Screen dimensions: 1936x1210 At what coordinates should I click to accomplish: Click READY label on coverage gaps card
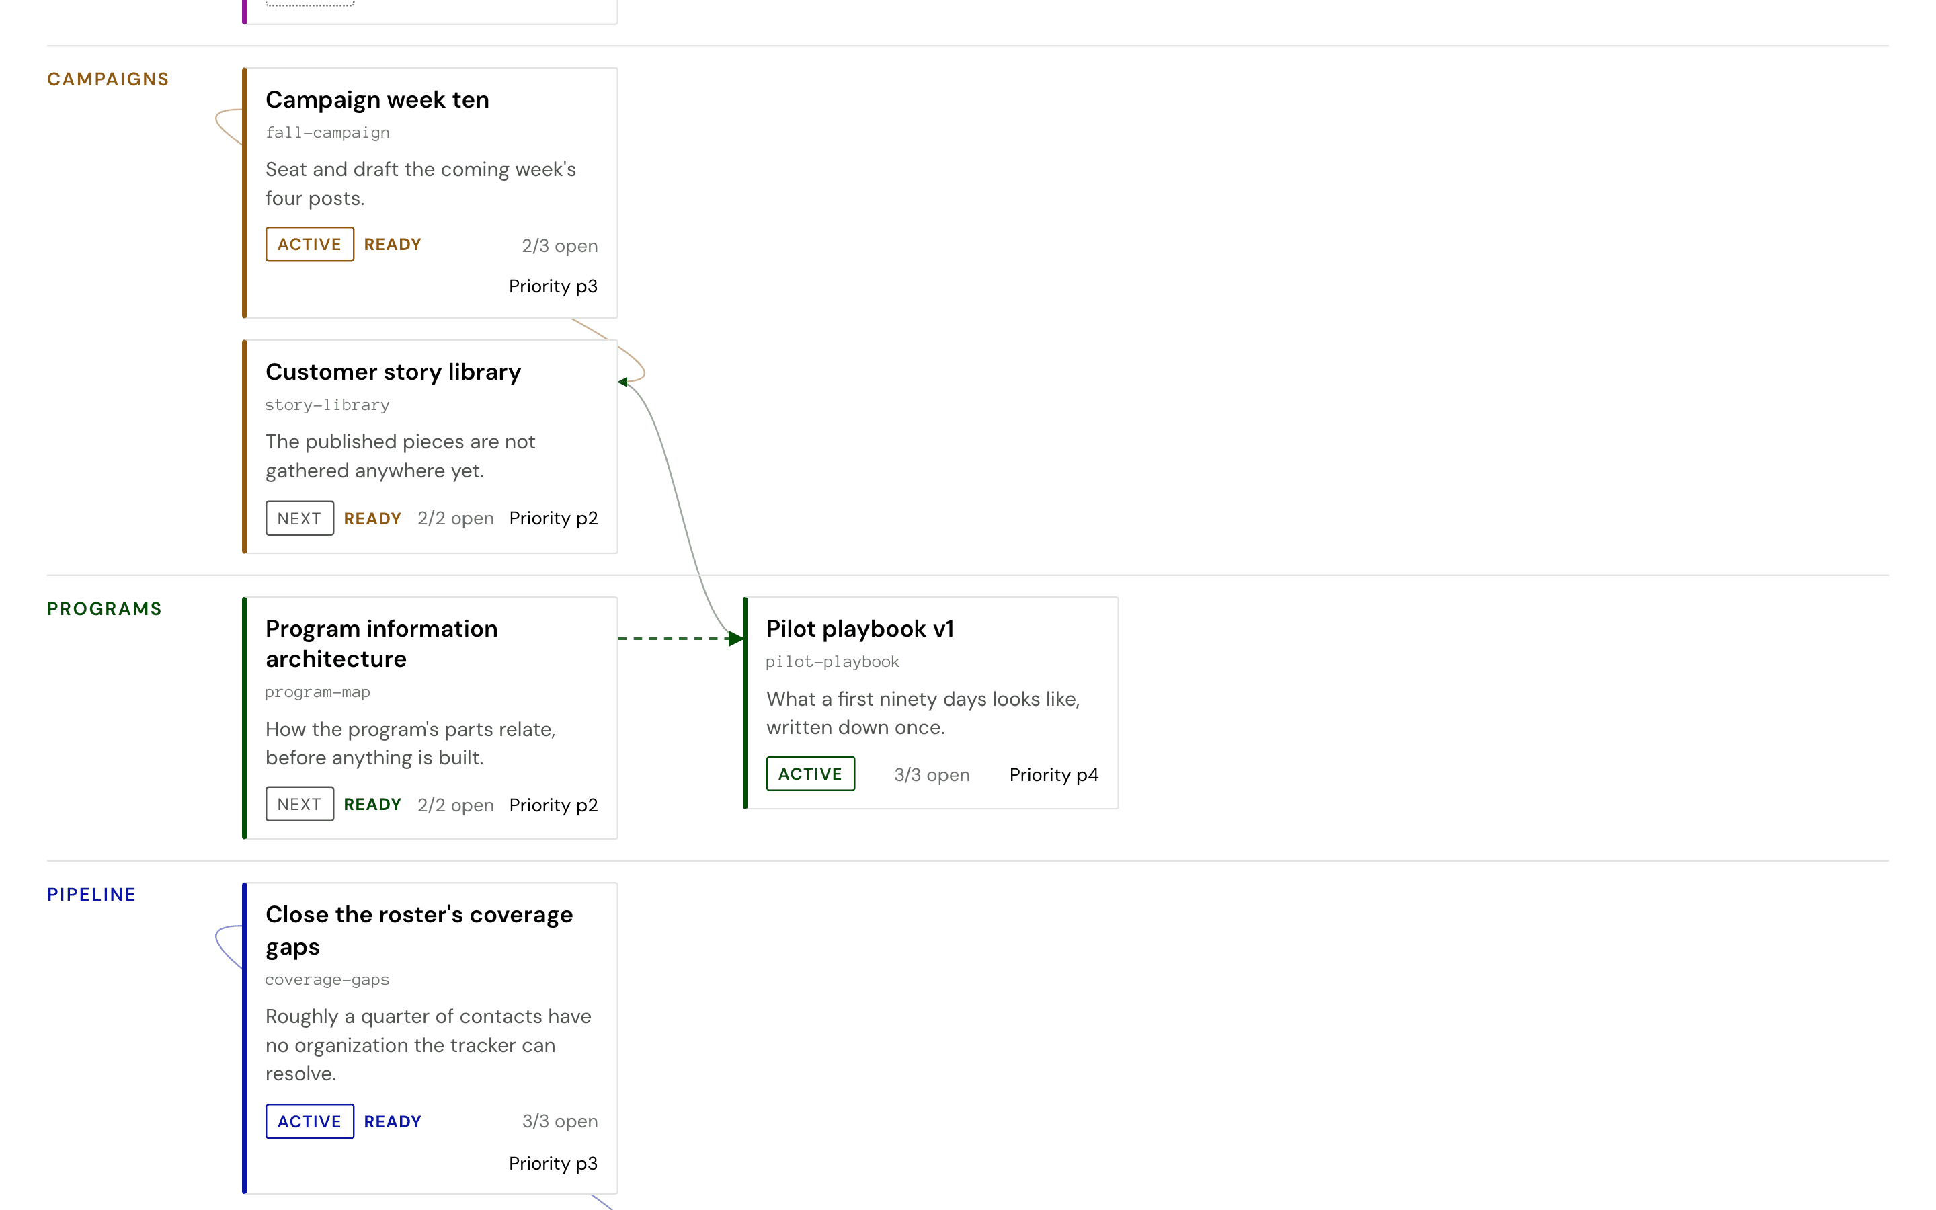tap(392, 1121)
